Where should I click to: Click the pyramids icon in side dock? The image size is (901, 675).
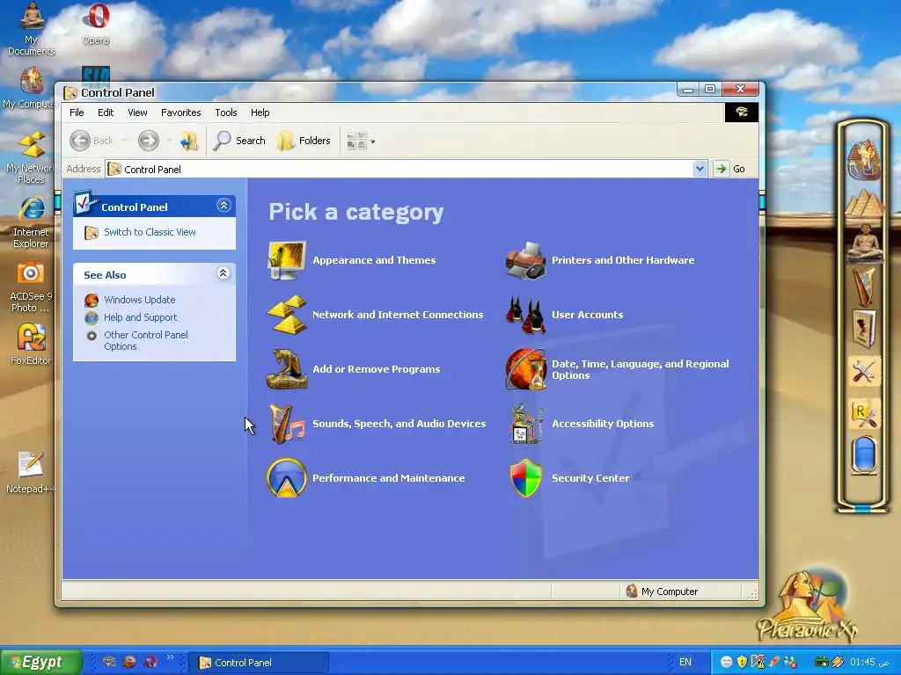[x=864, y=203]
